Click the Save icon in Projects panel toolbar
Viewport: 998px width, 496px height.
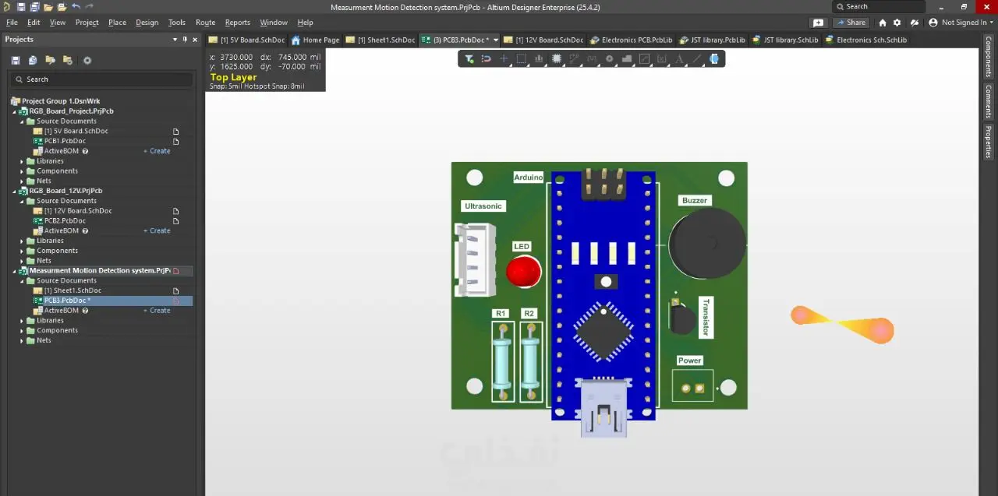click(x=16, y=60)
